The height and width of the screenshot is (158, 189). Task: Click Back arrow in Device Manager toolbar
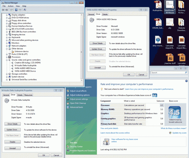click(3, 10)
